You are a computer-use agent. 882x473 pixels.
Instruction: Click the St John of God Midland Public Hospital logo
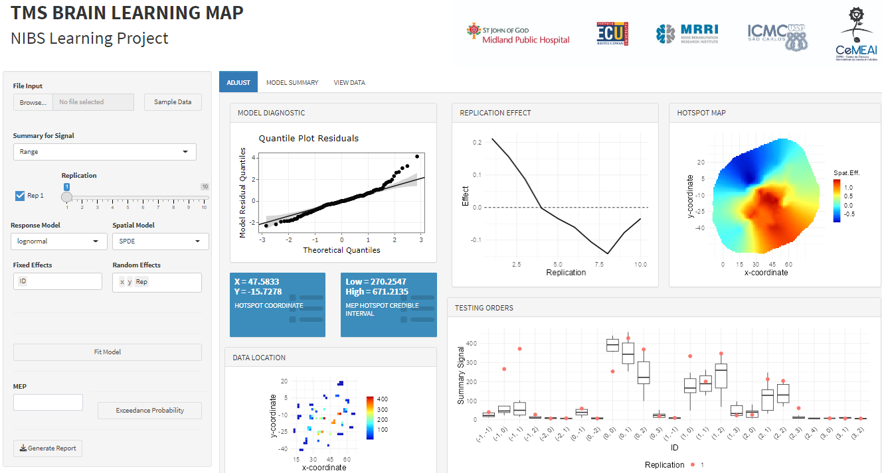519,34
